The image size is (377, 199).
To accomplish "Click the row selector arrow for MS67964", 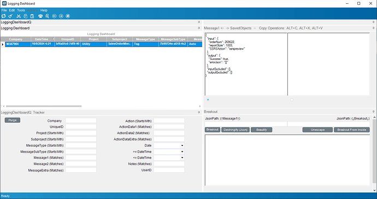I will 3,44.
